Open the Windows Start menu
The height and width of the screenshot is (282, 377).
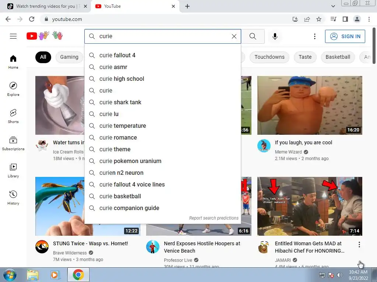pos(10,275)
